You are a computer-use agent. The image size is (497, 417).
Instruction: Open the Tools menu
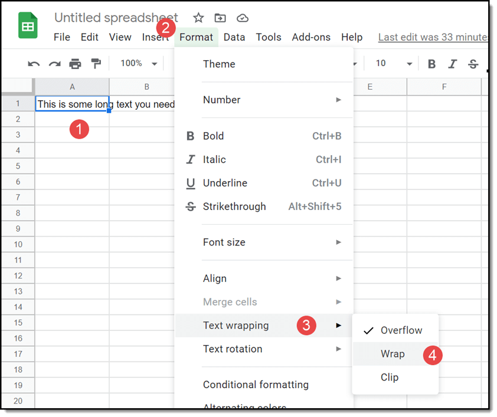(x=269, y=37)
